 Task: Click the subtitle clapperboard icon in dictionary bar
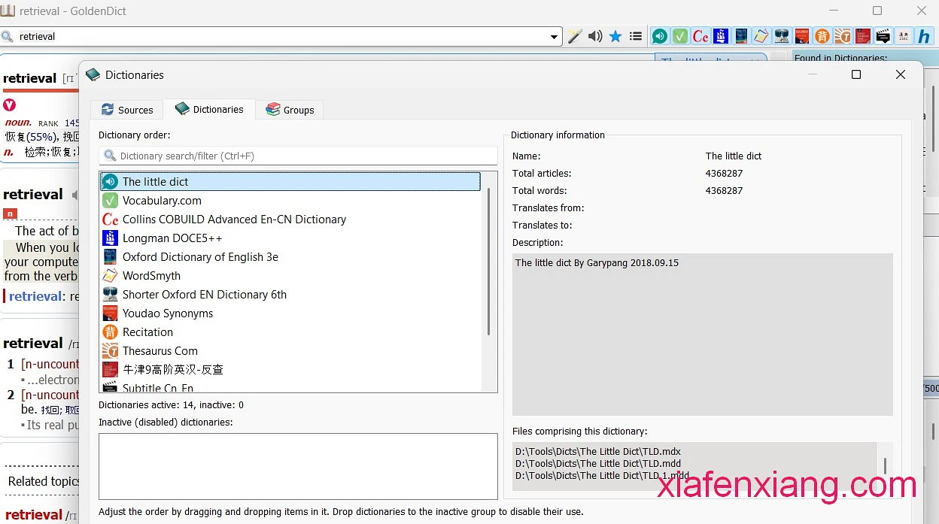883,36
